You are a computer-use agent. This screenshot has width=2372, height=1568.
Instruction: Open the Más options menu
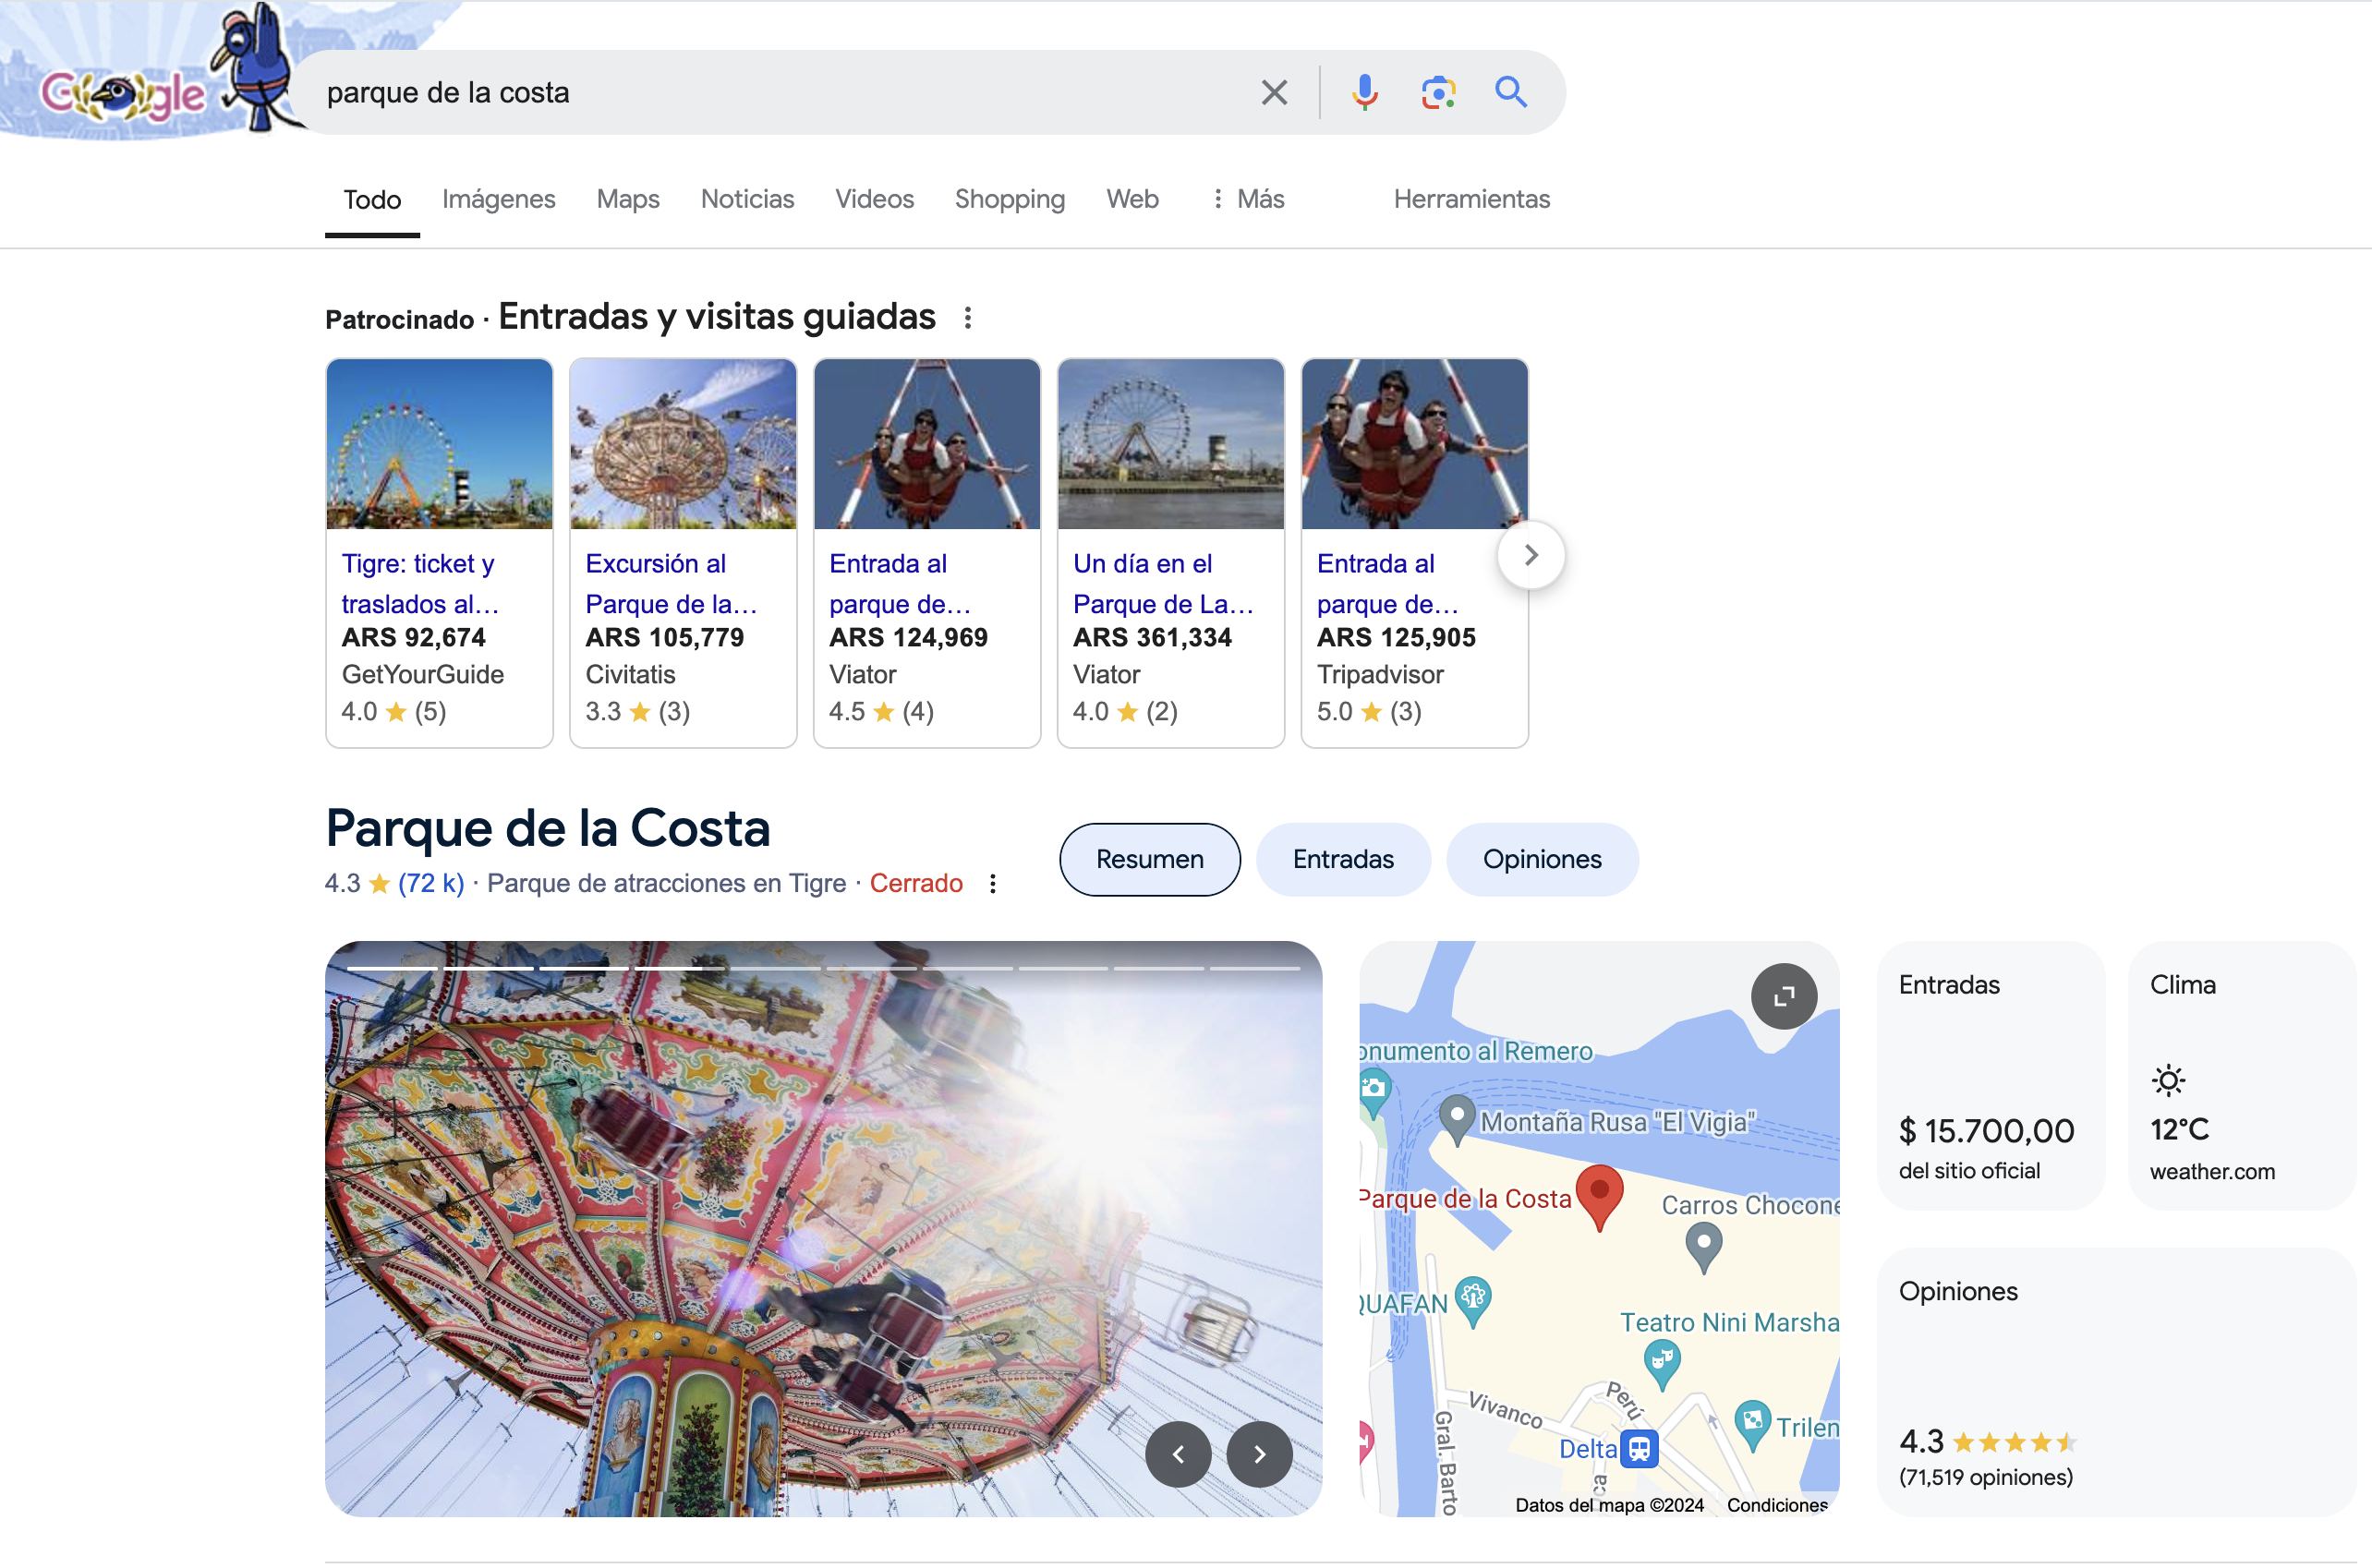[x=1248, y=199]
